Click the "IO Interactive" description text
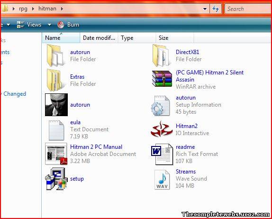This screenshot has height=219, width=272. pos(192,133)
